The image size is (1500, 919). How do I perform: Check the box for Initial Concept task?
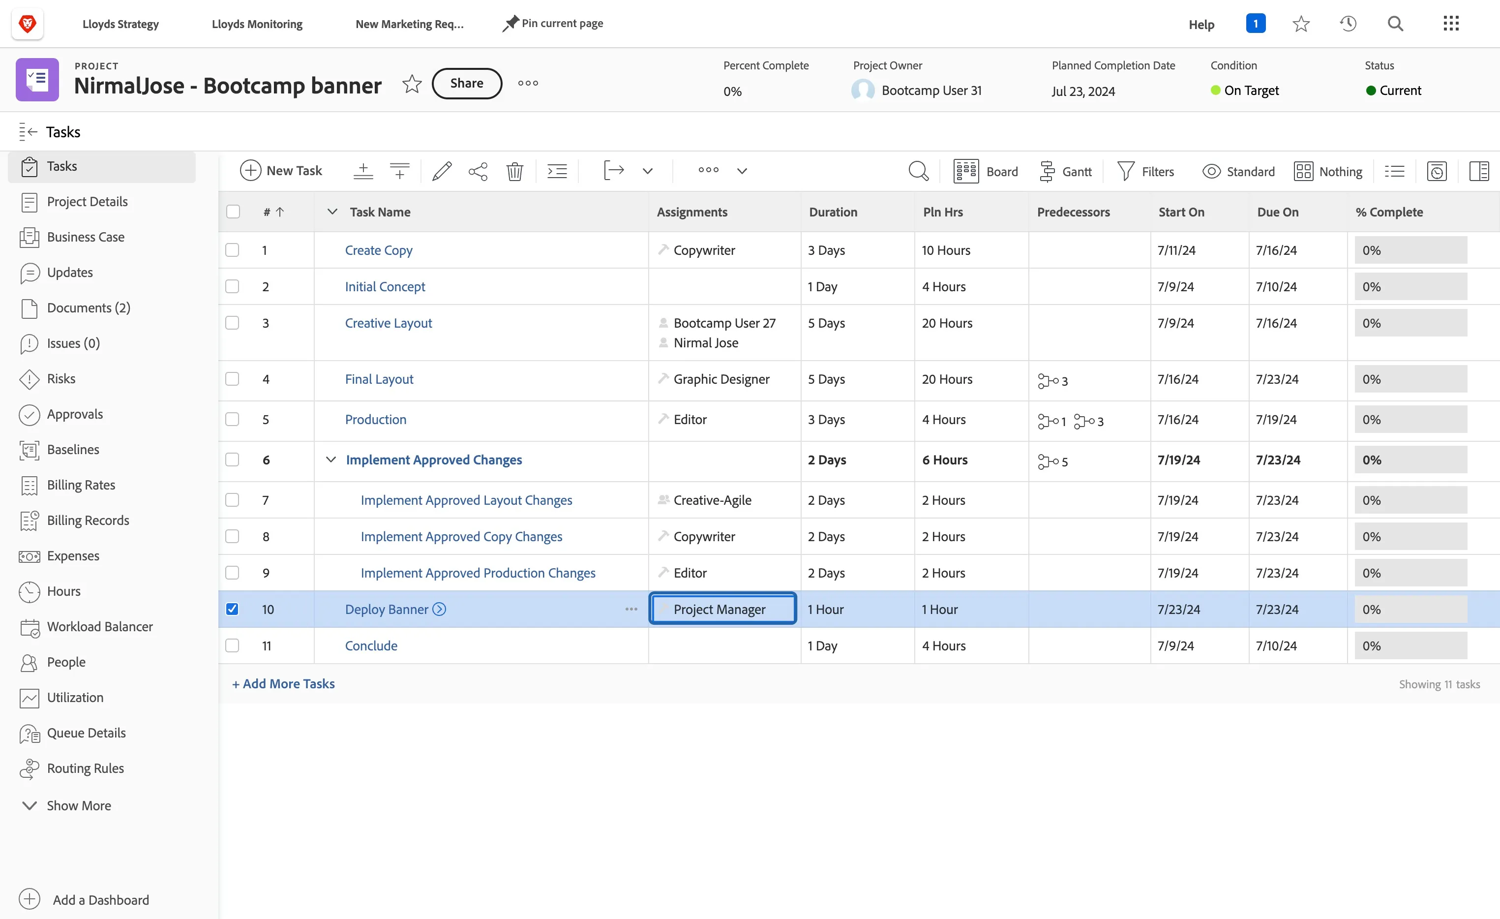[x=232, y=286]
